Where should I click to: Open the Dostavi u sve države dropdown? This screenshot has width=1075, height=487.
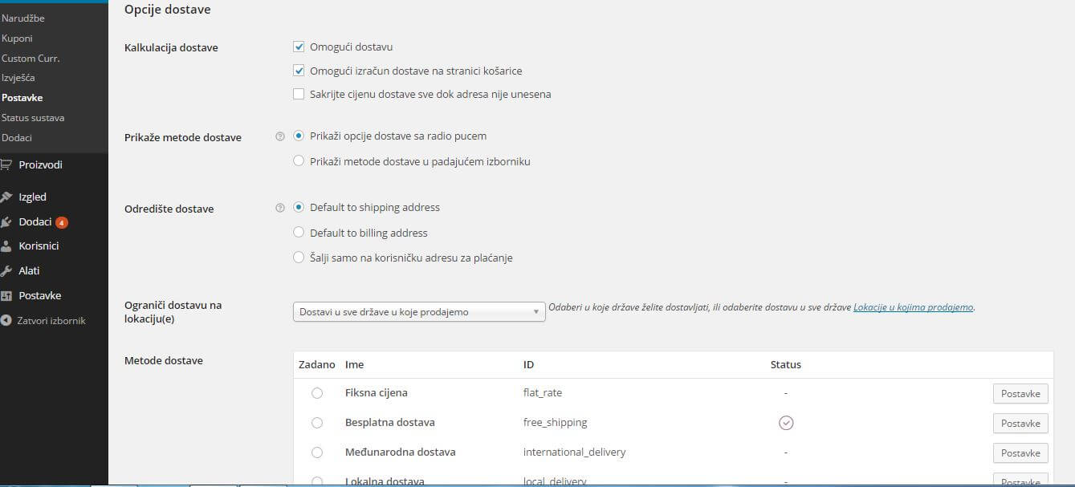(418, 312)
